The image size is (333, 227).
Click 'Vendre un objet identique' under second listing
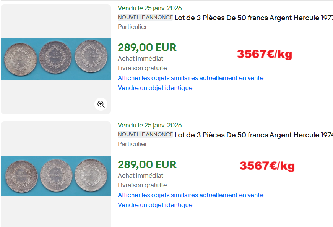(x=155, y=205)
